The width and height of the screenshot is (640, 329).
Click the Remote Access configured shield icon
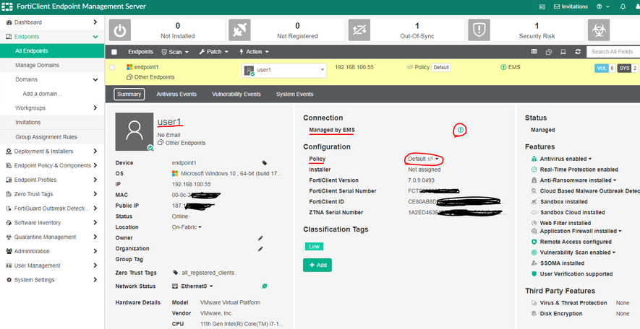pyautogui.click(x=534, y=242)
